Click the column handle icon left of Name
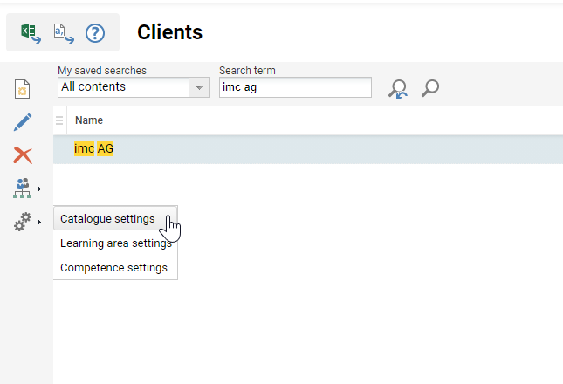 click(x=59, y=120)
